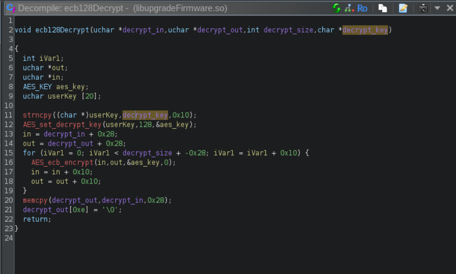Screen dimensions: 456x274
Task: Click the notepad with pencil edit icon
Action: [403, 8]
